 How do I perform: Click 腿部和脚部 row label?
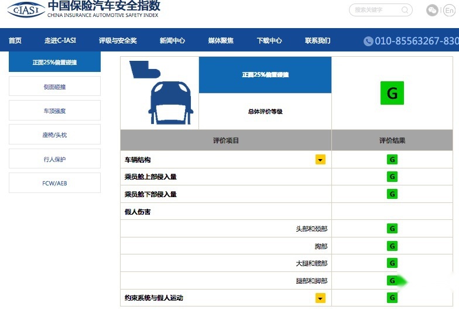(x=311, y=281)
